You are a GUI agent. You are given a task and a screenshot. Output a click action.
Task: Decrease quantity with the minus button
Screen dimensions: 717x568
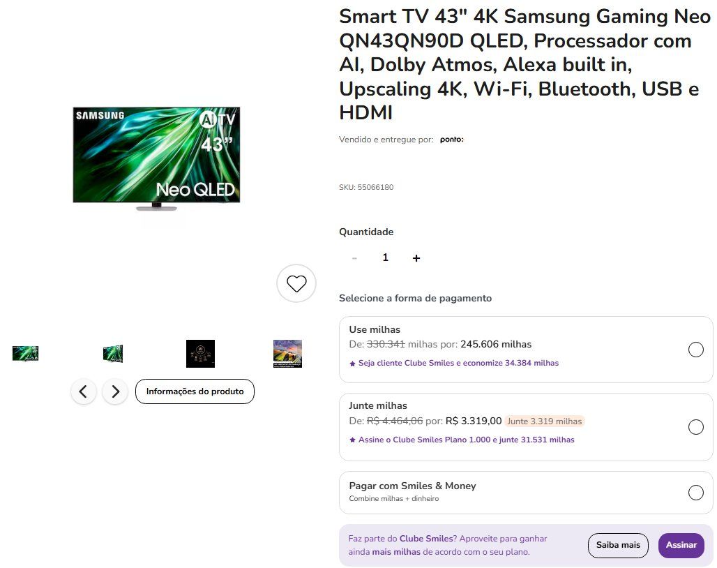coord(354,258)
